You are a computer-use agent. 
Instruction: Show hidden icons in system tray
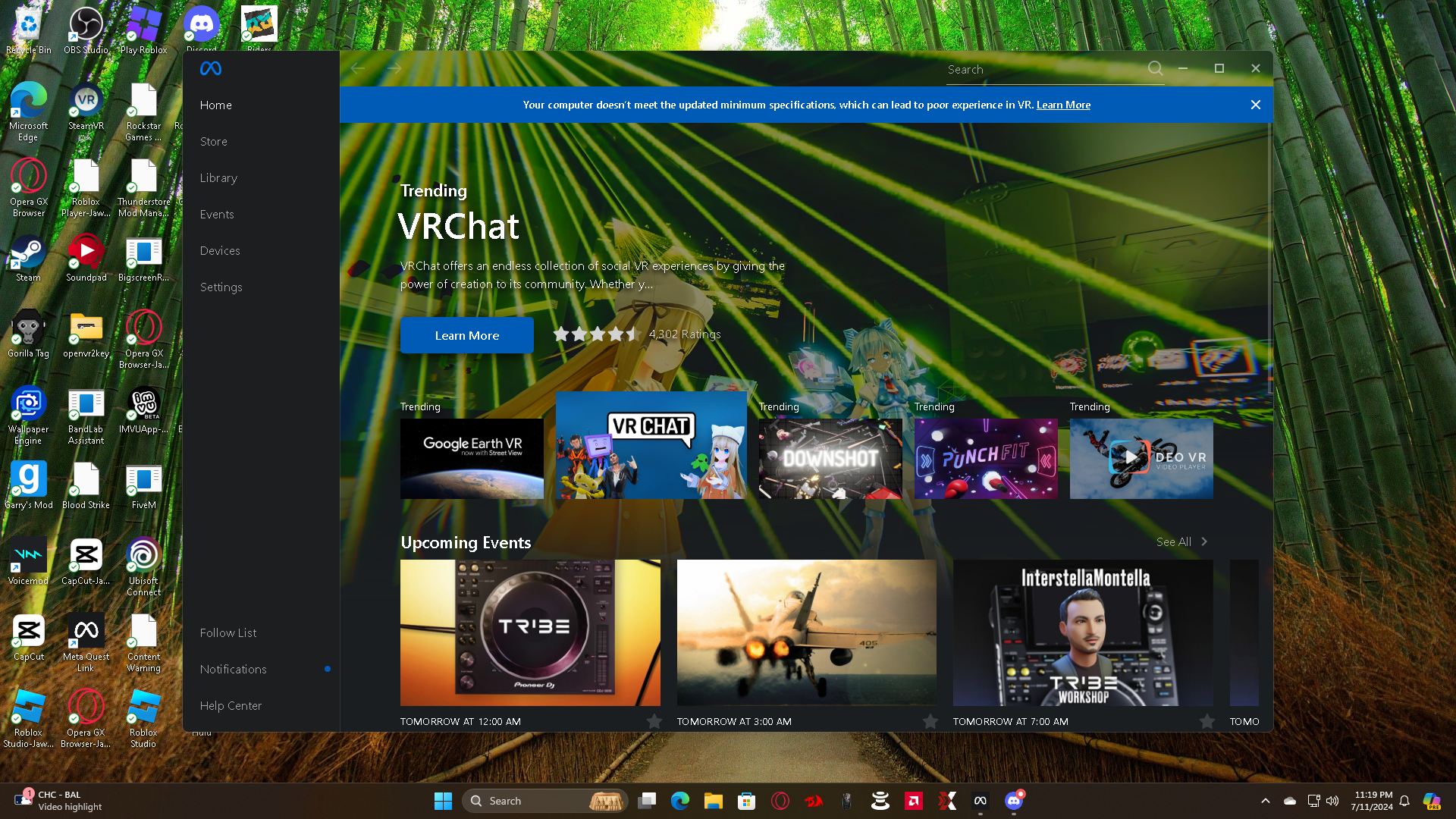(x=1265, y=801)
